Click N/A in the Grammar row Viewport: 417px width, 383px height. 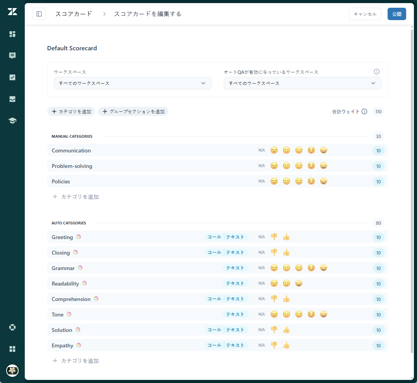(x=261, y=268)
